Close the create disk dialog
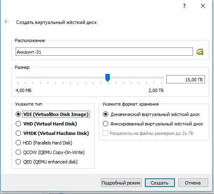The width and height of the screenshot is (214, 194). (203, 6)
